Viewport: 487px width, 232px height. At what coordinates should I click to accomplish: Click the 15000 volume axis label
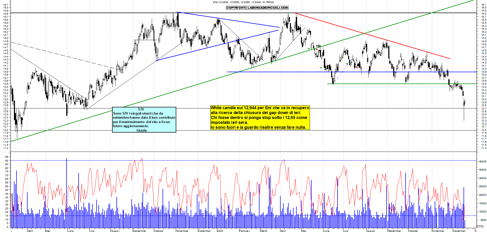point(483,203)
